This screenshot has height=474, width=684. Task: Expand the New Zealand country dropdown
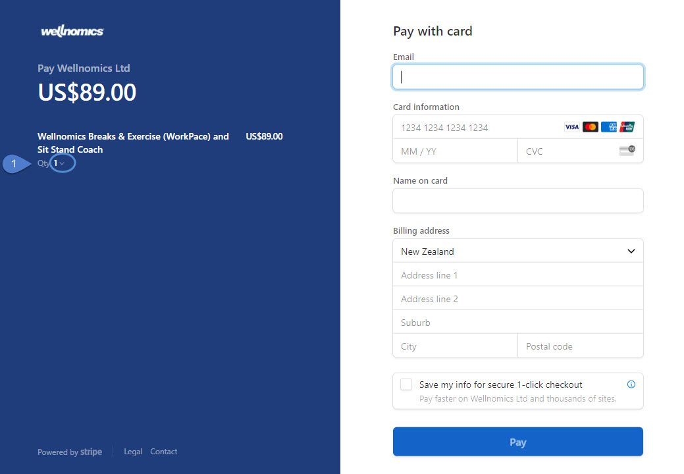pos(517,251)
